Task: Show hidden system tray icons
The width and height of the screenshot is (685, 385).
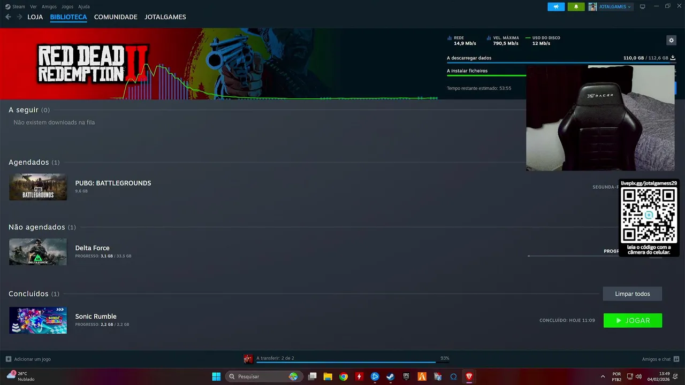Action: pos(603,376)
